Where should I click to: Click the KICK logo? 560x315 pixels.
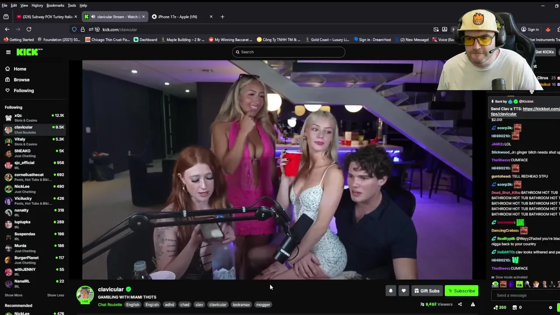pyautogui.click(x=29, y=52)
